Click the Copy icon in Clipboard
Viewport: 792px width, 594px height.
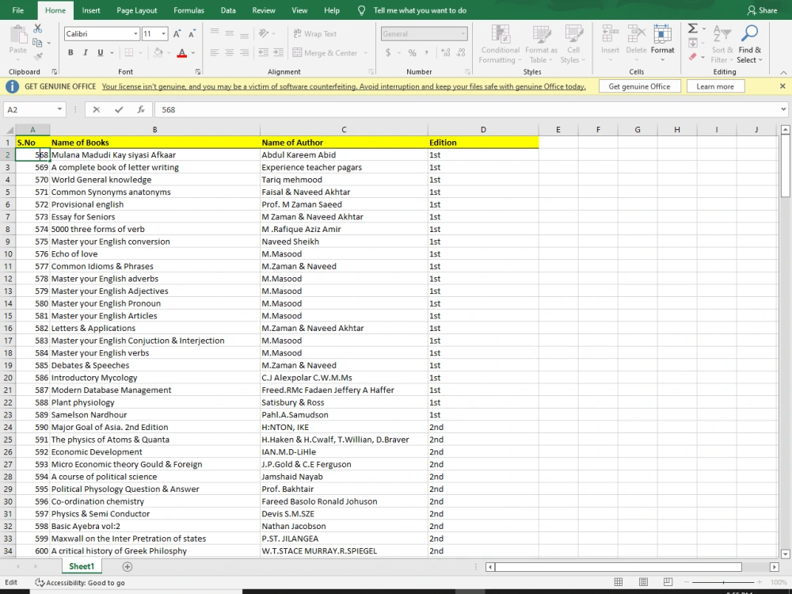(37, 43)
